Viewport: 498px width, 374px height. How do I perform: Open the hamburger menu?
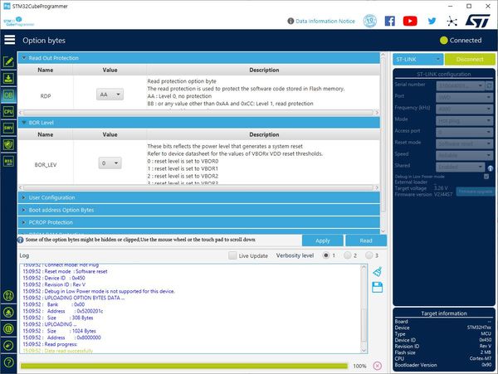[9, 40]
